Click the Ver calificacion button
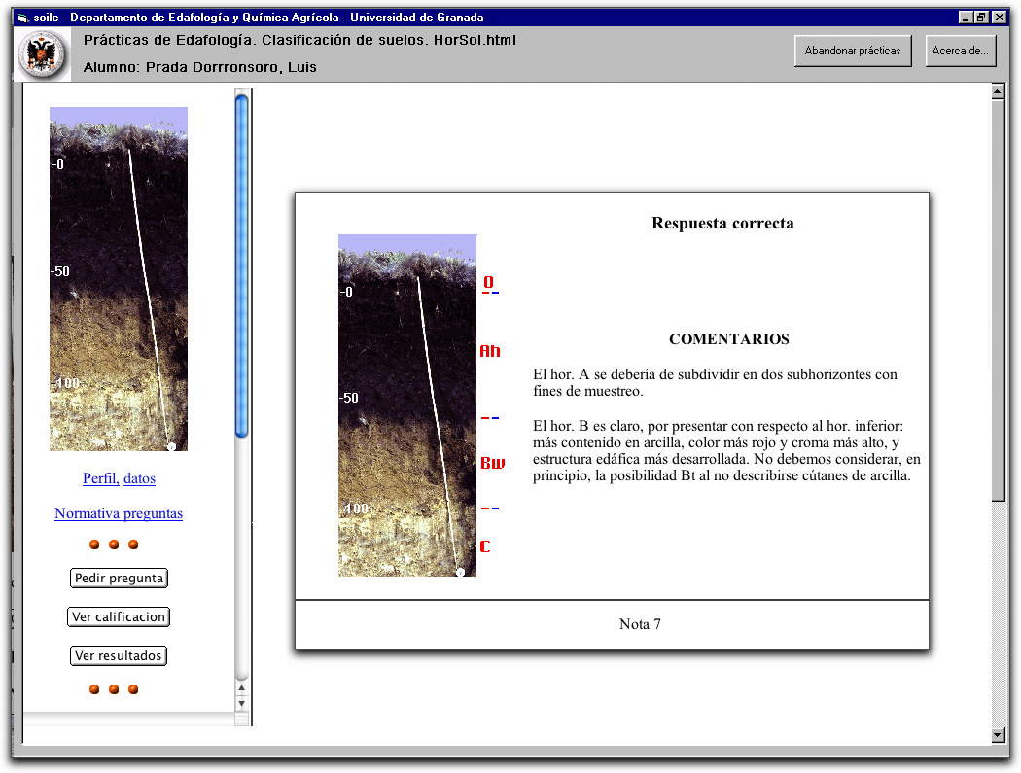Image resolution: width=1021 pixels, height=773 pixels. coord(119,616)
